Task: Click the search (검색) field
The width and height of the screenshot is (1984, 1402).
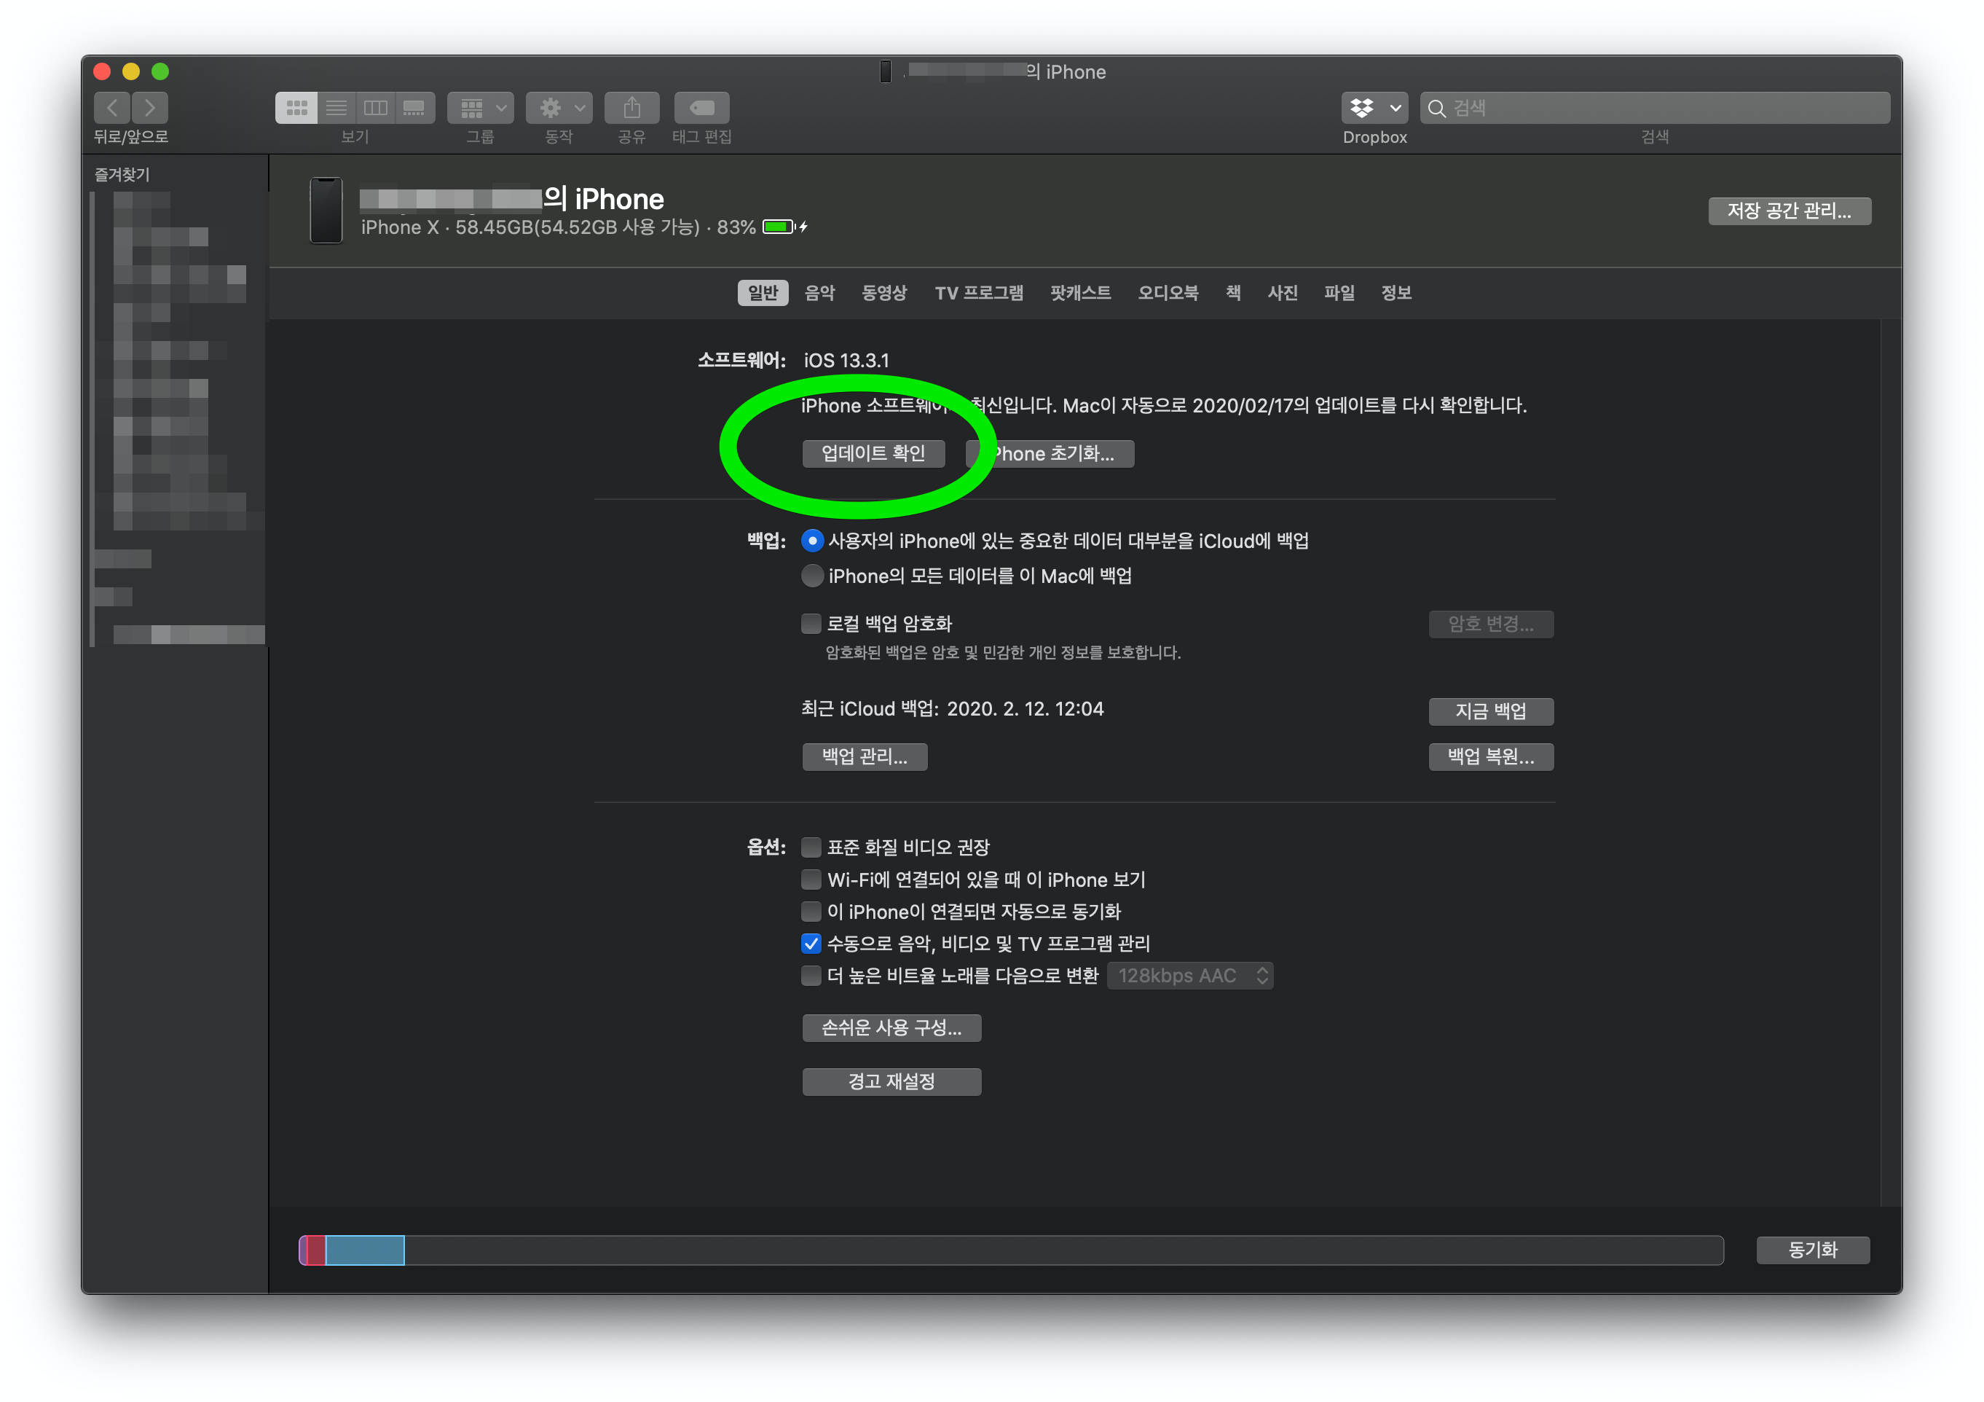Action: (x=1655, y=108)
